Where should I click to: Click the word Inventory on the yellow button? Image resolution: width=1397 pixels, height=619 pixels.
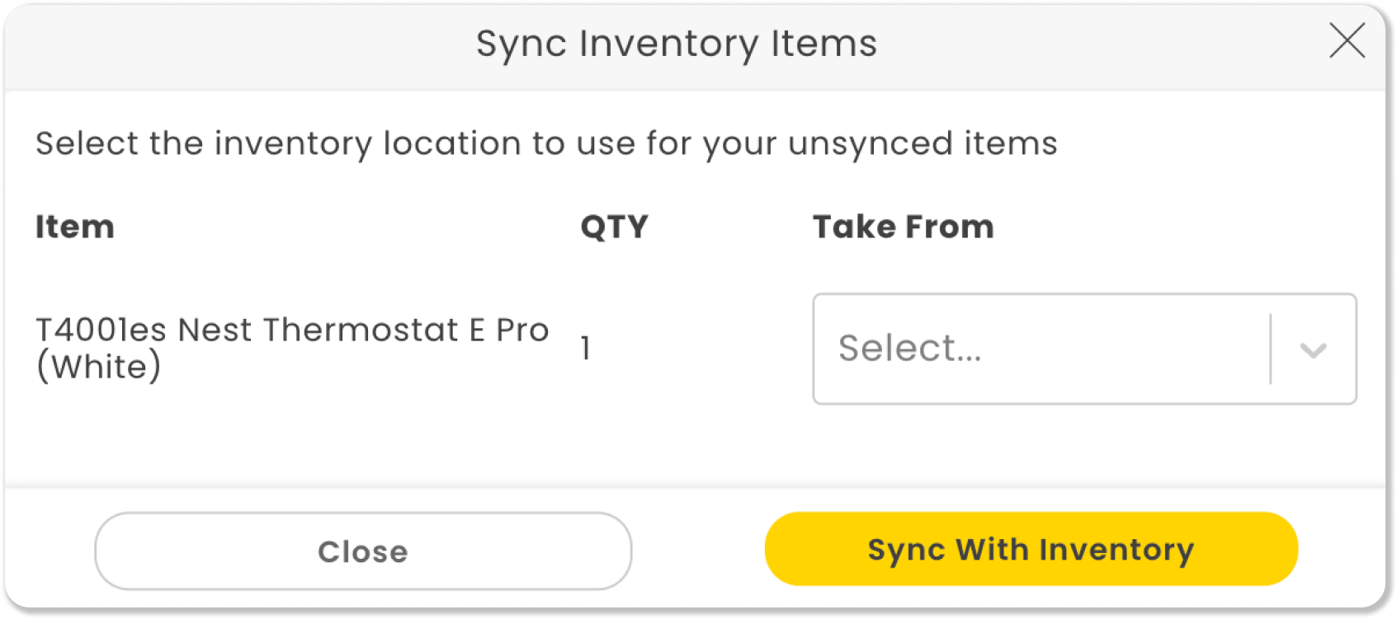pyautogui.click(x=1116, y=550)
